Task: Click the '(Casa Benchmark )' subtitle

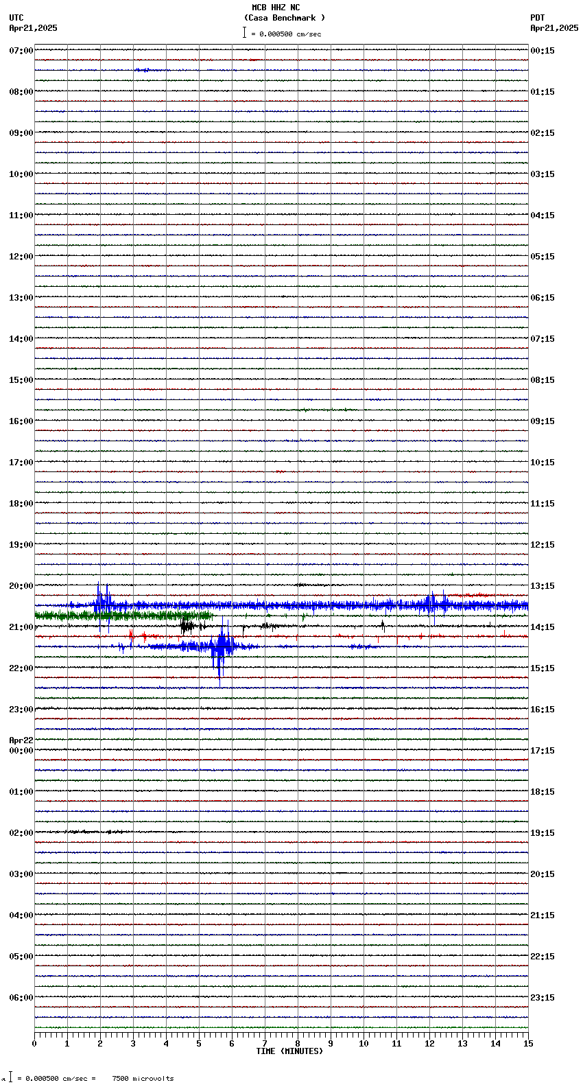Action: point(284,18)
